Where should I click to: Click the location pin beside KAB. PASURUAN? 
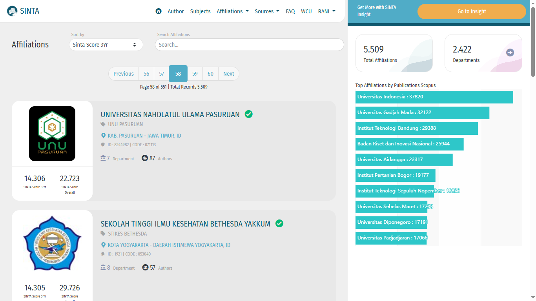pyautogui.click(x=104, y=136)
